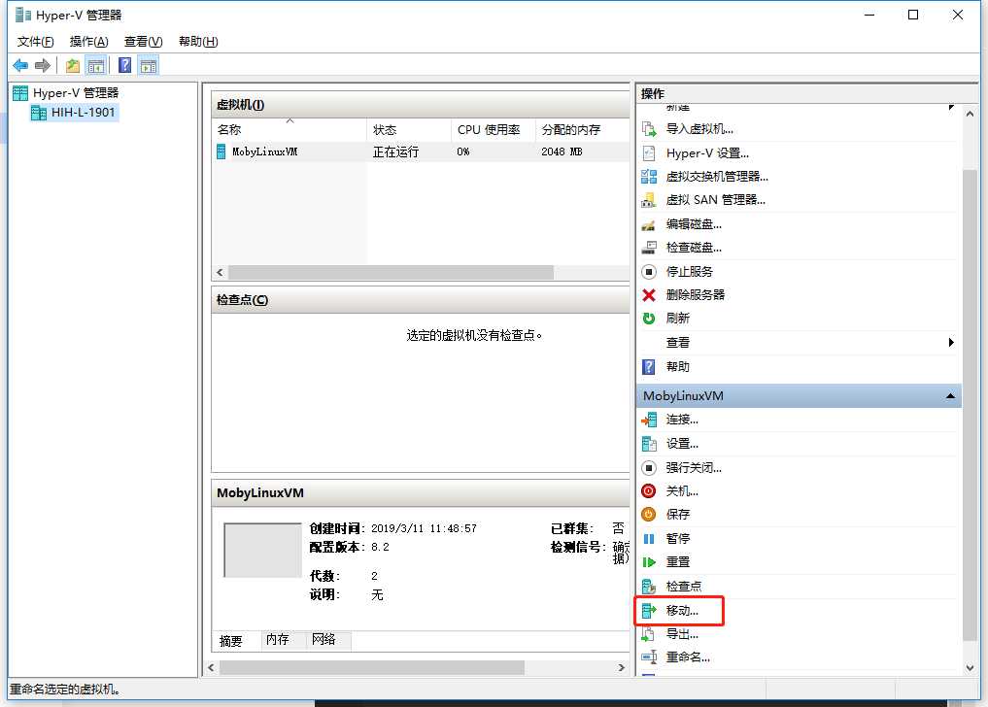Viewport: 988px width, 707px height.
Task: Open the 查看(V) menu
Action: (143, 42)
